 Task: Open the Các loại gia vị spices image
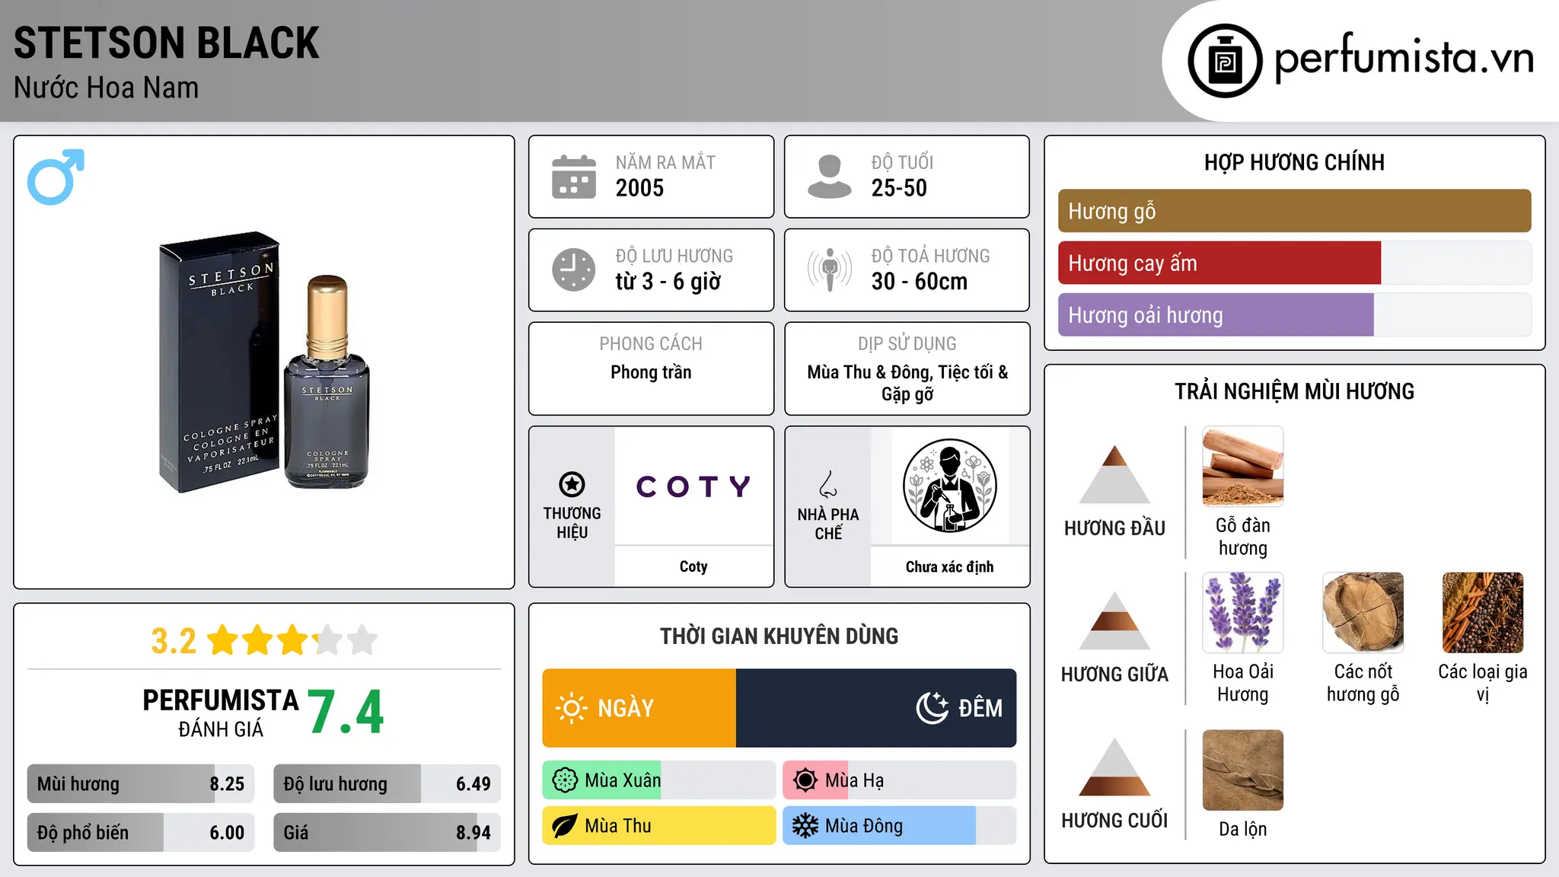click(x=1483, y=612)
